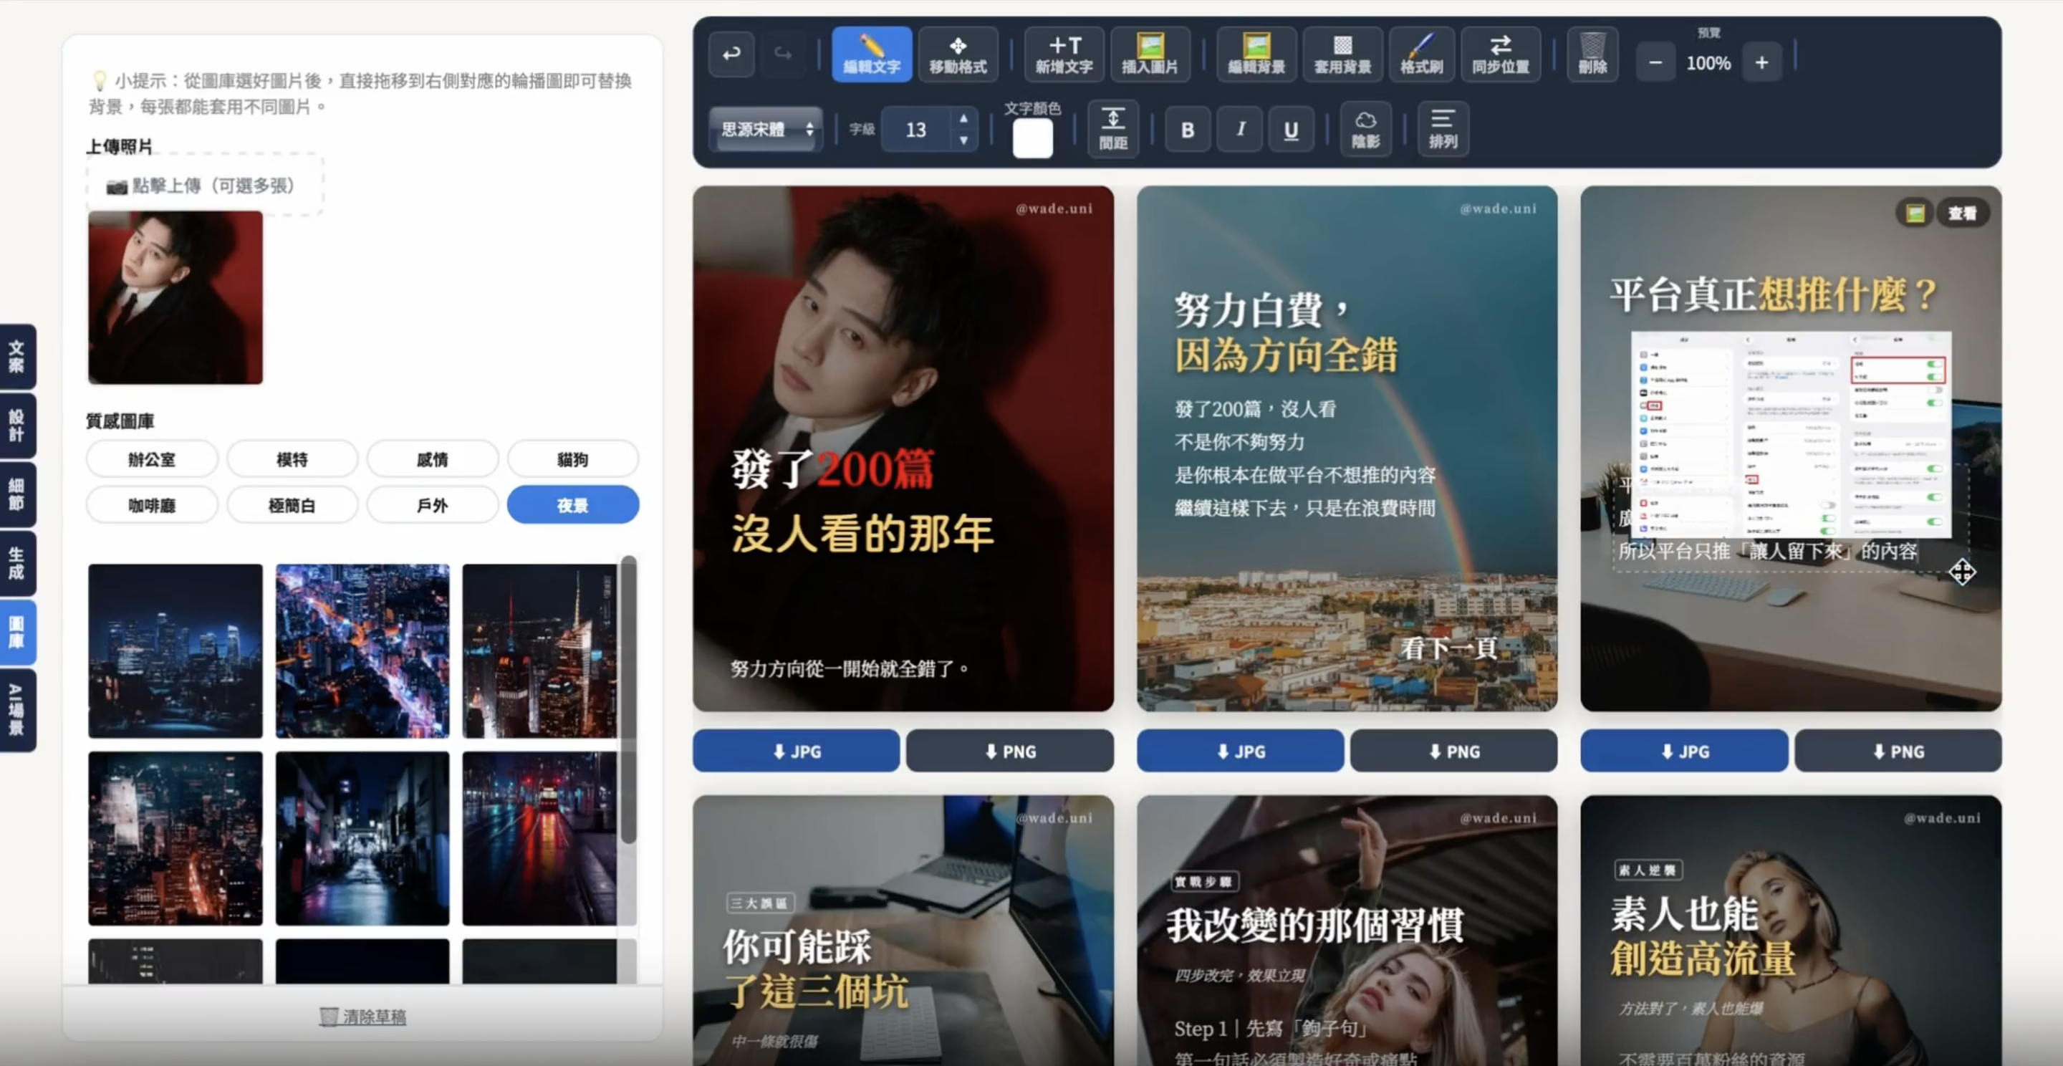
Task: Select the 移動格式 move tool
Action: [x=958, y=54]
